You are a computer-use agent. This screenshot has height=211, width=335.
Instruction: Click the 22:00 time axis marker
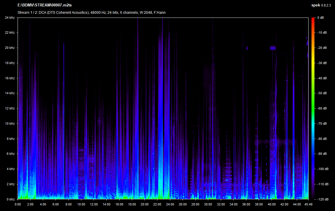(157, 204)
